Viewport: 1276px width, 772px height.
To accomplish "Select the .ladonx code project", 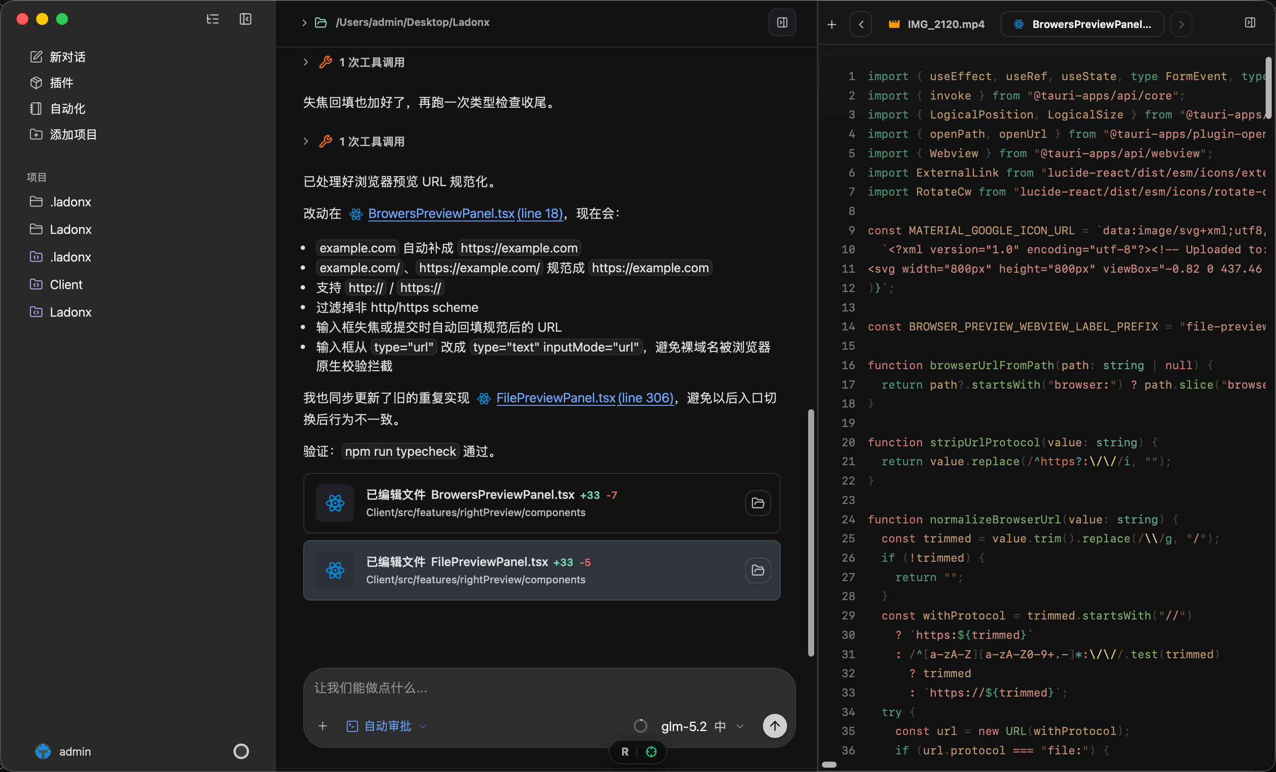I will pos(61,257).
